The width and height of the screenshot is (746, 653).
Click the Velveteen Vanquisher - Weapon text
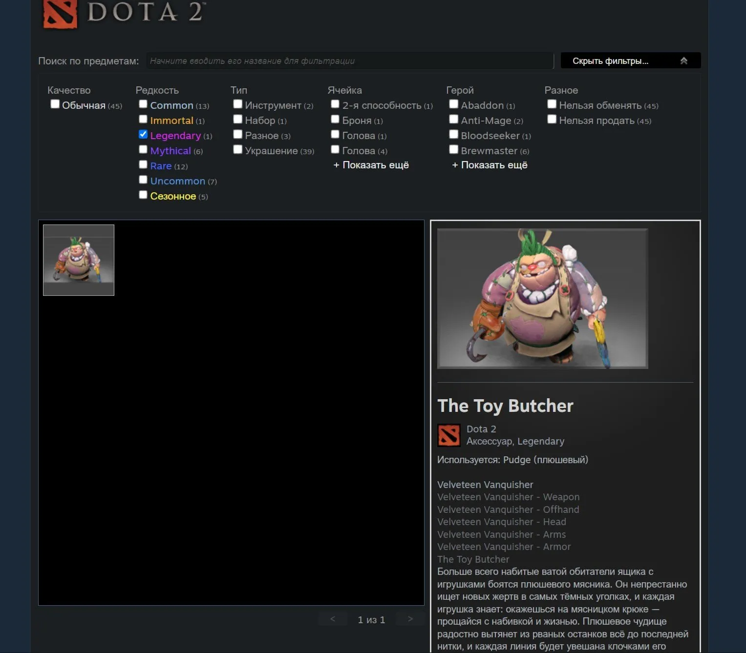click(x=509, y=497)
